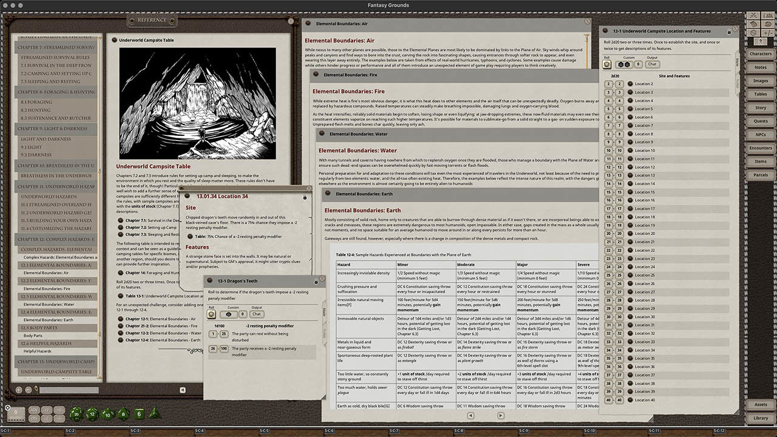Click the pointer figure icon above the Characters button
The height and width of the screenshot is (437, 777).
click(761, 41)
